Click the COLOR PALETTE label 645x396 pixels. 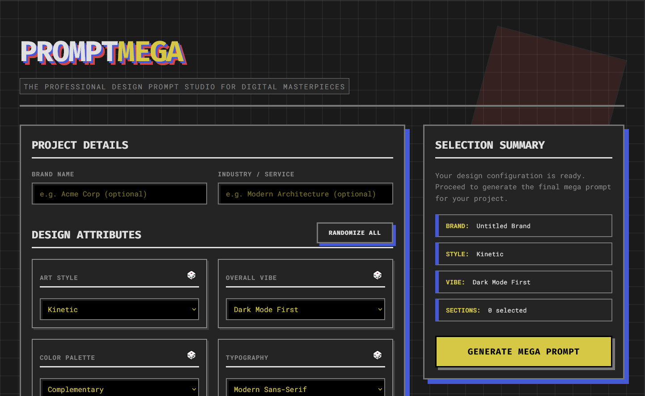(x=67, y=358)
